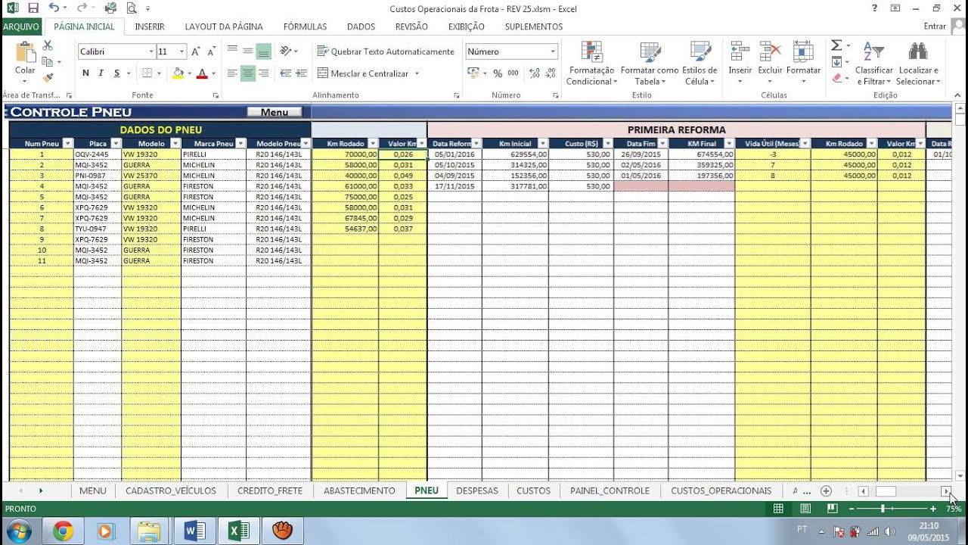
Task: Expand Mesclar e Centralizar options arrow
Action: (x=417, y=73)
